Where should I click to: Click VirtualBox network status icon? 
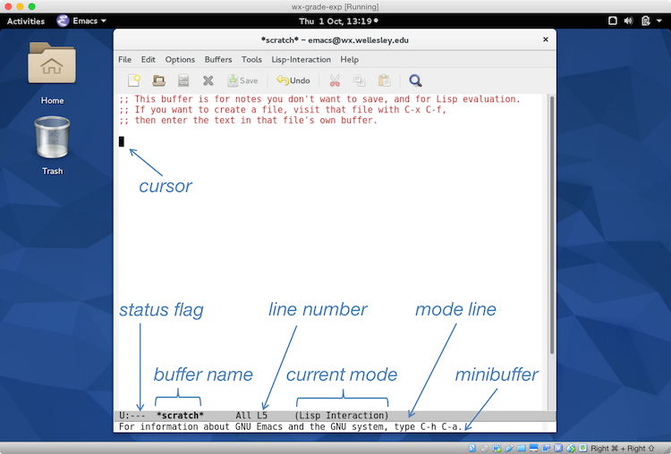click(x=497, y=448)
